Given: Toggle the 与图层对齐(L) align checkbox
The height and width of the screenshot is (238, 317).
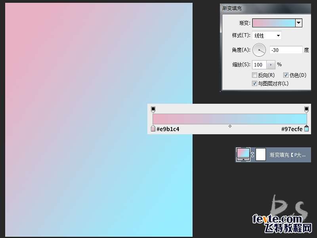Looking at the screenshot, I should [x=254, y=83].
